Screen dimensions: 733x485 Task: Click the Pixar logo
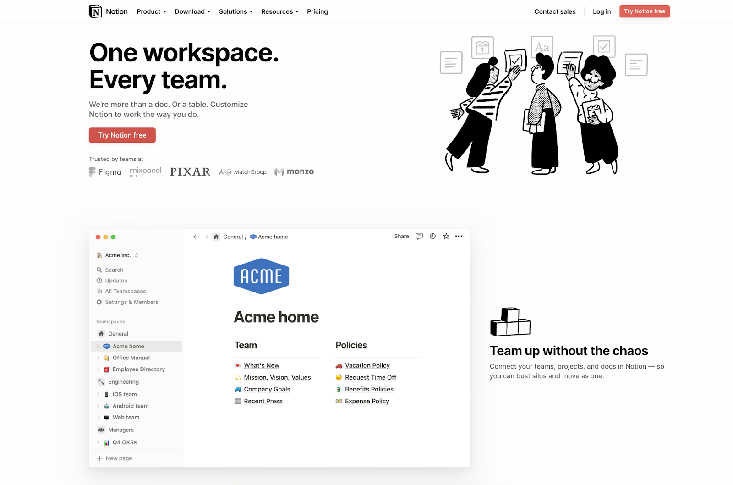click(x=190, y=172)
